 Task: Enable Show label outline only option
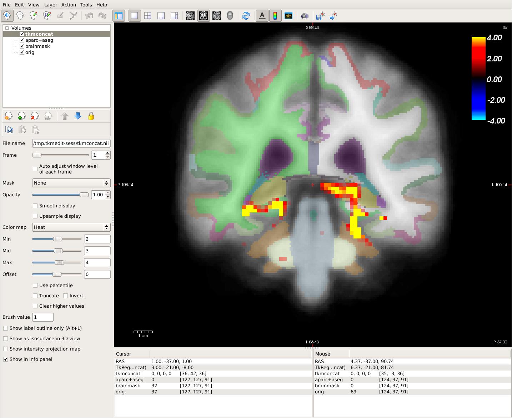[6, 328]
